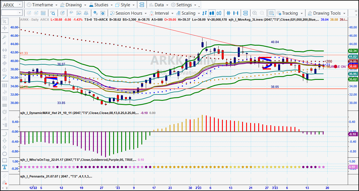Click the 41.33 horizontal line label

coord(24,53)
